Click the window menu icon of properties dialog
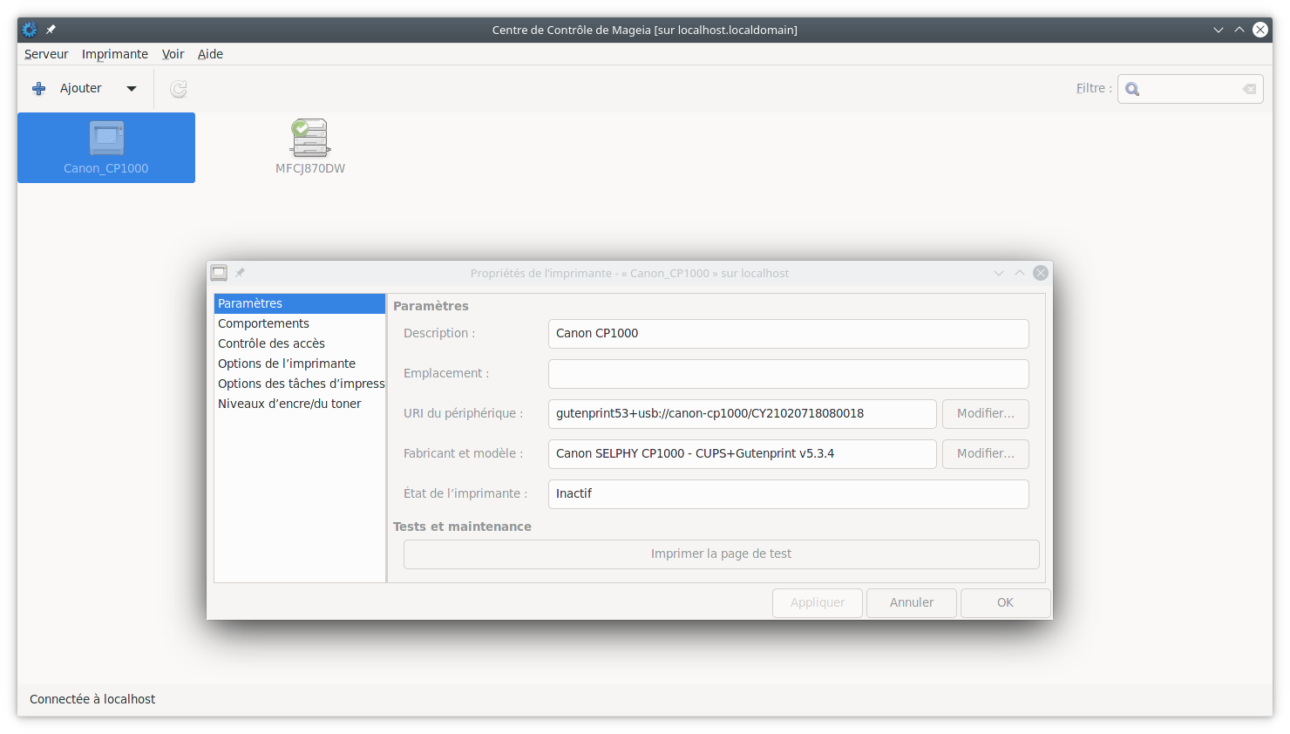 219,273
